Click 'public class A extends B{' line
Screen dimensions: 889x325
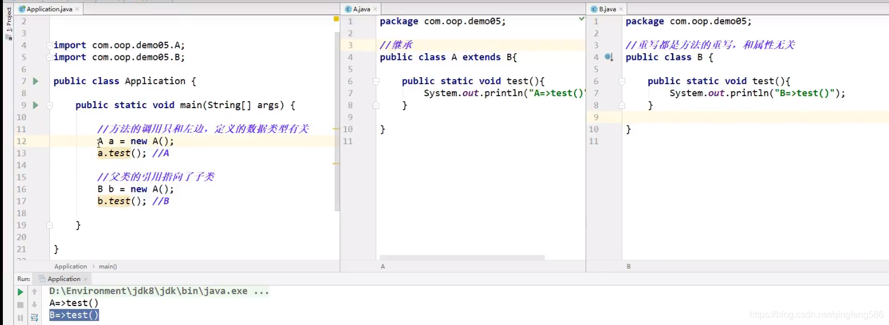(449, 57)
